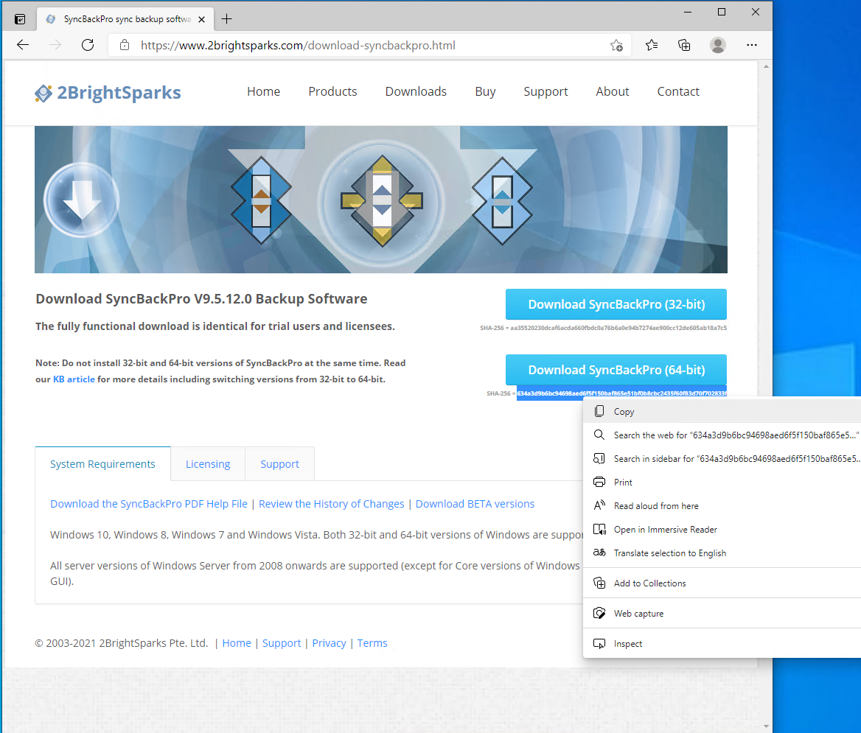Click the browser Back arrow

coord(23,45)
